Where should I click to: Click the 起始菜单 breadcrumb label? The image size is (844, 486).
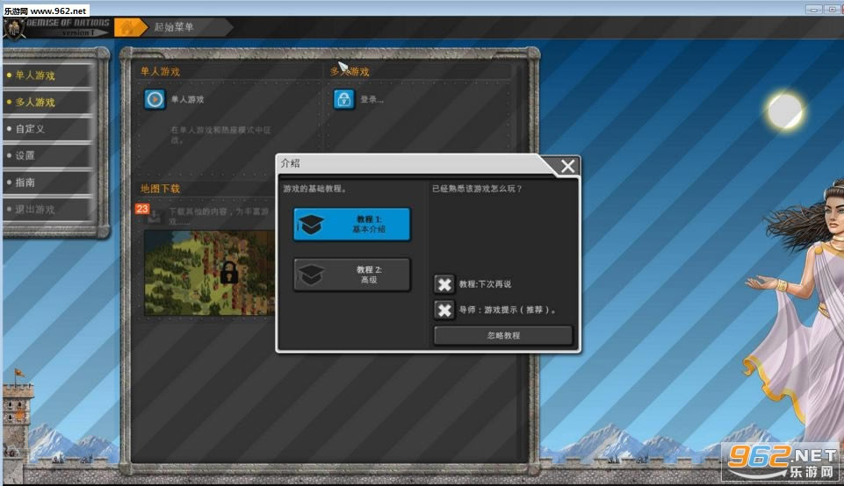tap(174, 27)
